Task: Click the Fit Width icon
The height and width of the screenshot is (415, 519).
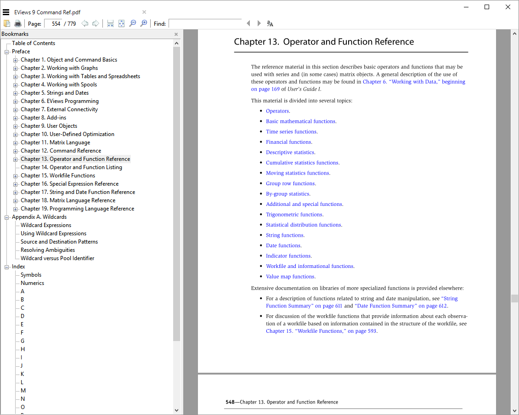Action: click(x=110, y=23)
